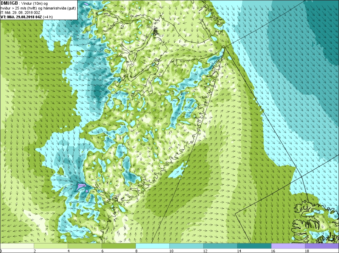
Task: Click the legend label 12
Action: [x=205, y=251]
